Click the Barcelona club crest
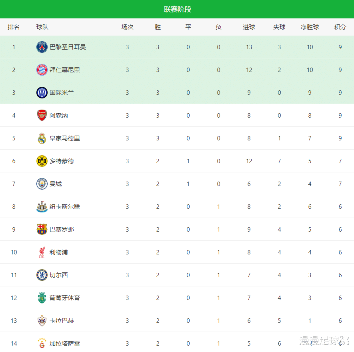 (x=42, y=230)
